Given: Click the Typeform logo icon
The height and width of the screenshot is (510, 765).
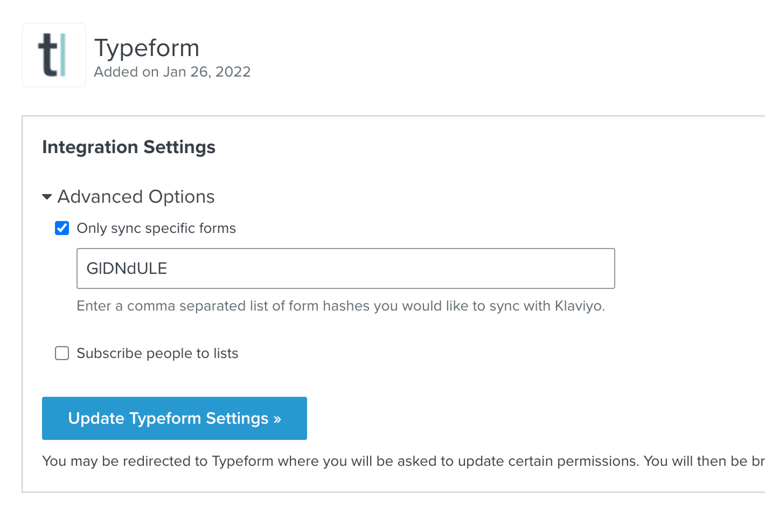Looking at the screenshot, I should pyautogui.click(x=54, y=55).
